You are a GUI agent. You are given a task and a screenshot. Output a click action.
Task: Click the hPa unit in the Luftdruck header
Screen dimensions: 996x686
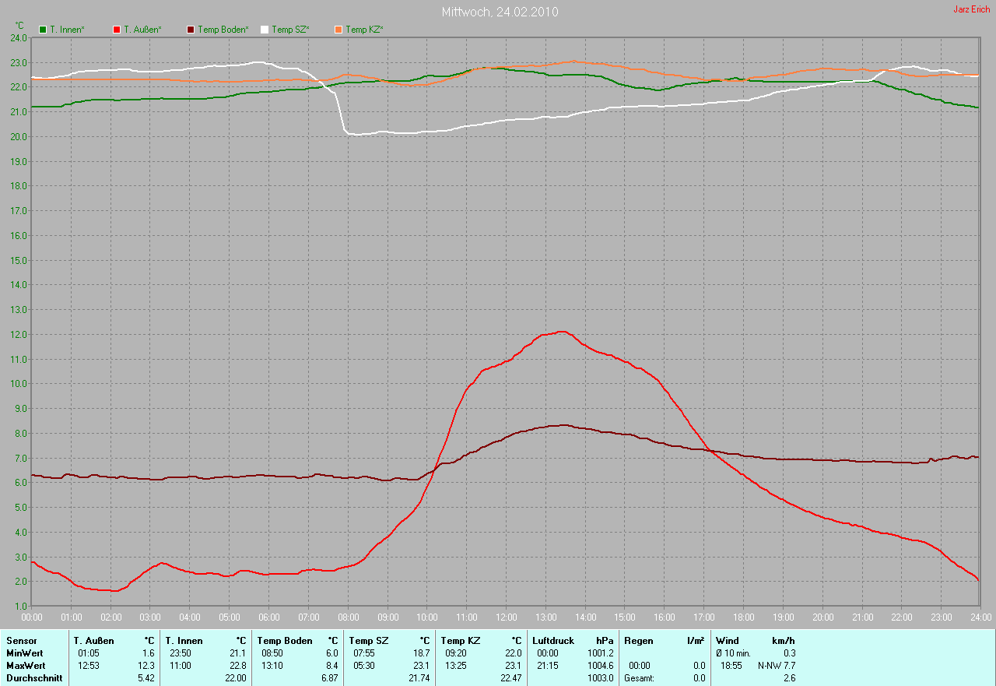tap(605, 641)
